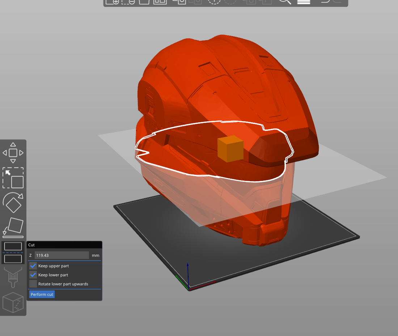The width and height of the screenshot is (398, 336).
Task: Open the paint-on supports brush tool
Action: (13, 277)
